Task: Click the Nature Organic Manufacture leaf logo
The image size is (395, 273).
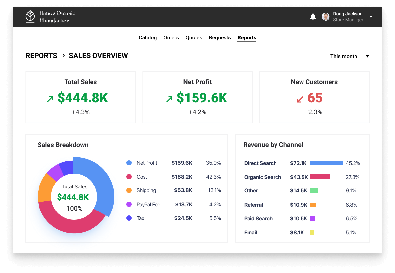Action: (30, 16)
